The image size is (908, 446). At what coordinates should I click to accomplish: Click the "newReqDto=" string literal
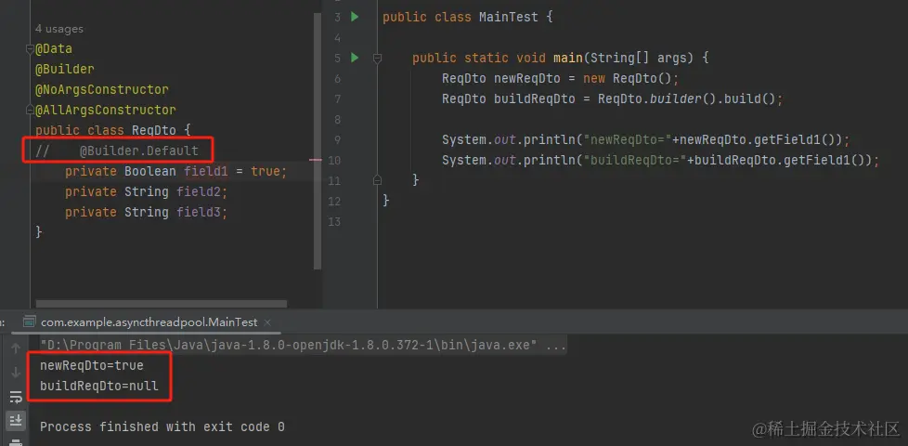627,139
